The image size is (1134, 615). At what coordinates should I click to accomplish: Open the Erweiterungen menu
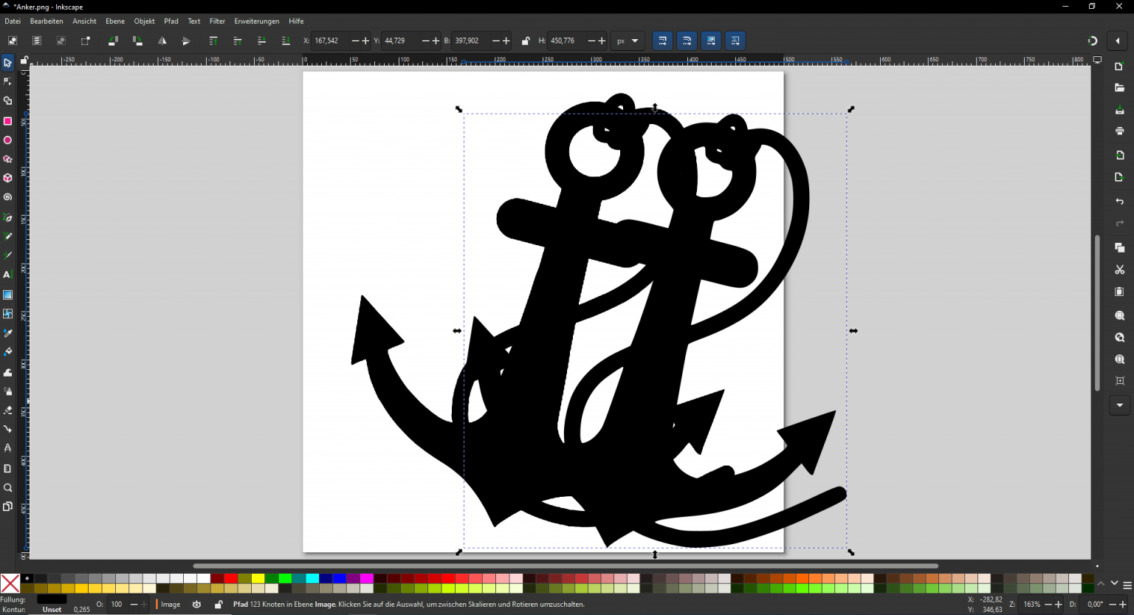[x=256, y=21]
